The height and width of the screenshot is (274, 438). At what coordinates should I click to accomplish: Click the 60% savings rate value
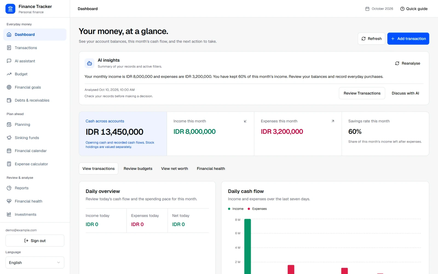355,132
